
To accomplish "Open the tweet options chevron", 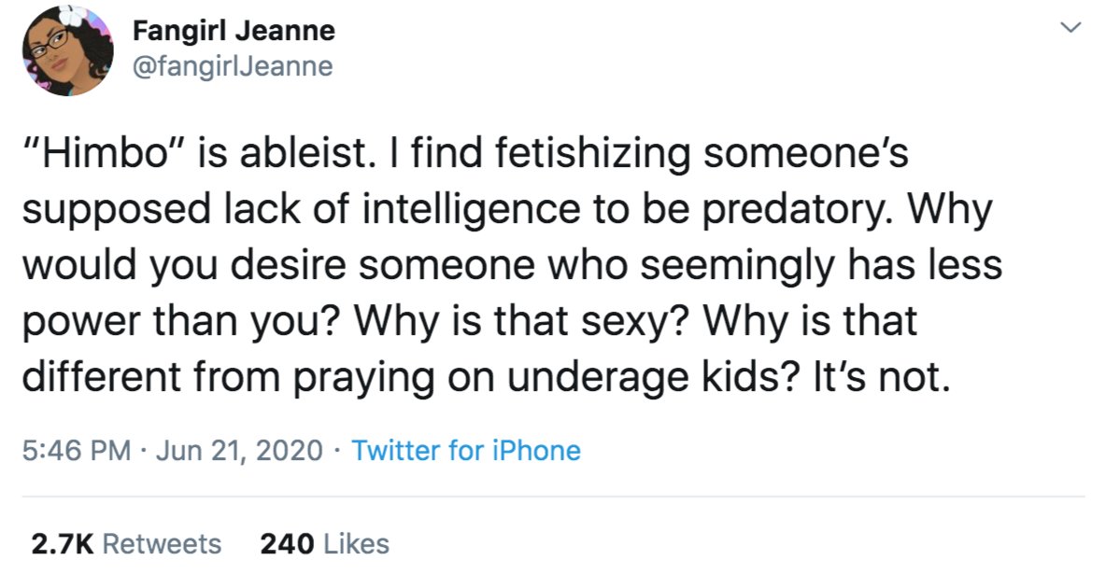I will coord(1071,28).
